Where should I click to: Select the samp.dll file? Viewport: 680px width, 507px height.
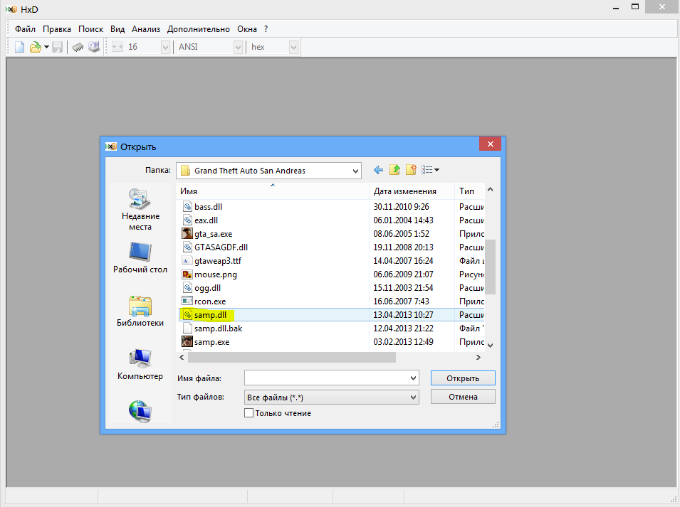coord(210,315)
